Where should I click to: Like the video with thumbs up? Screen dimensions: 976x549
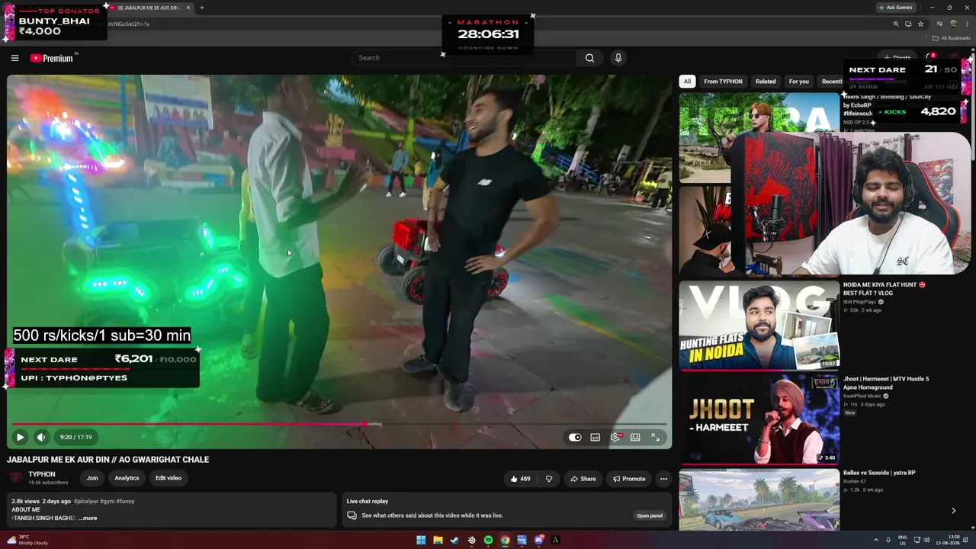[521, 479]
